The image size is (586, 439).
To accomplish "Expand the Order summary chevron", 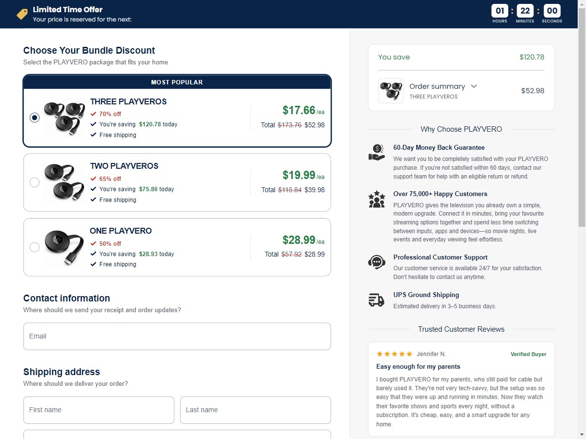I will (474, 86).
